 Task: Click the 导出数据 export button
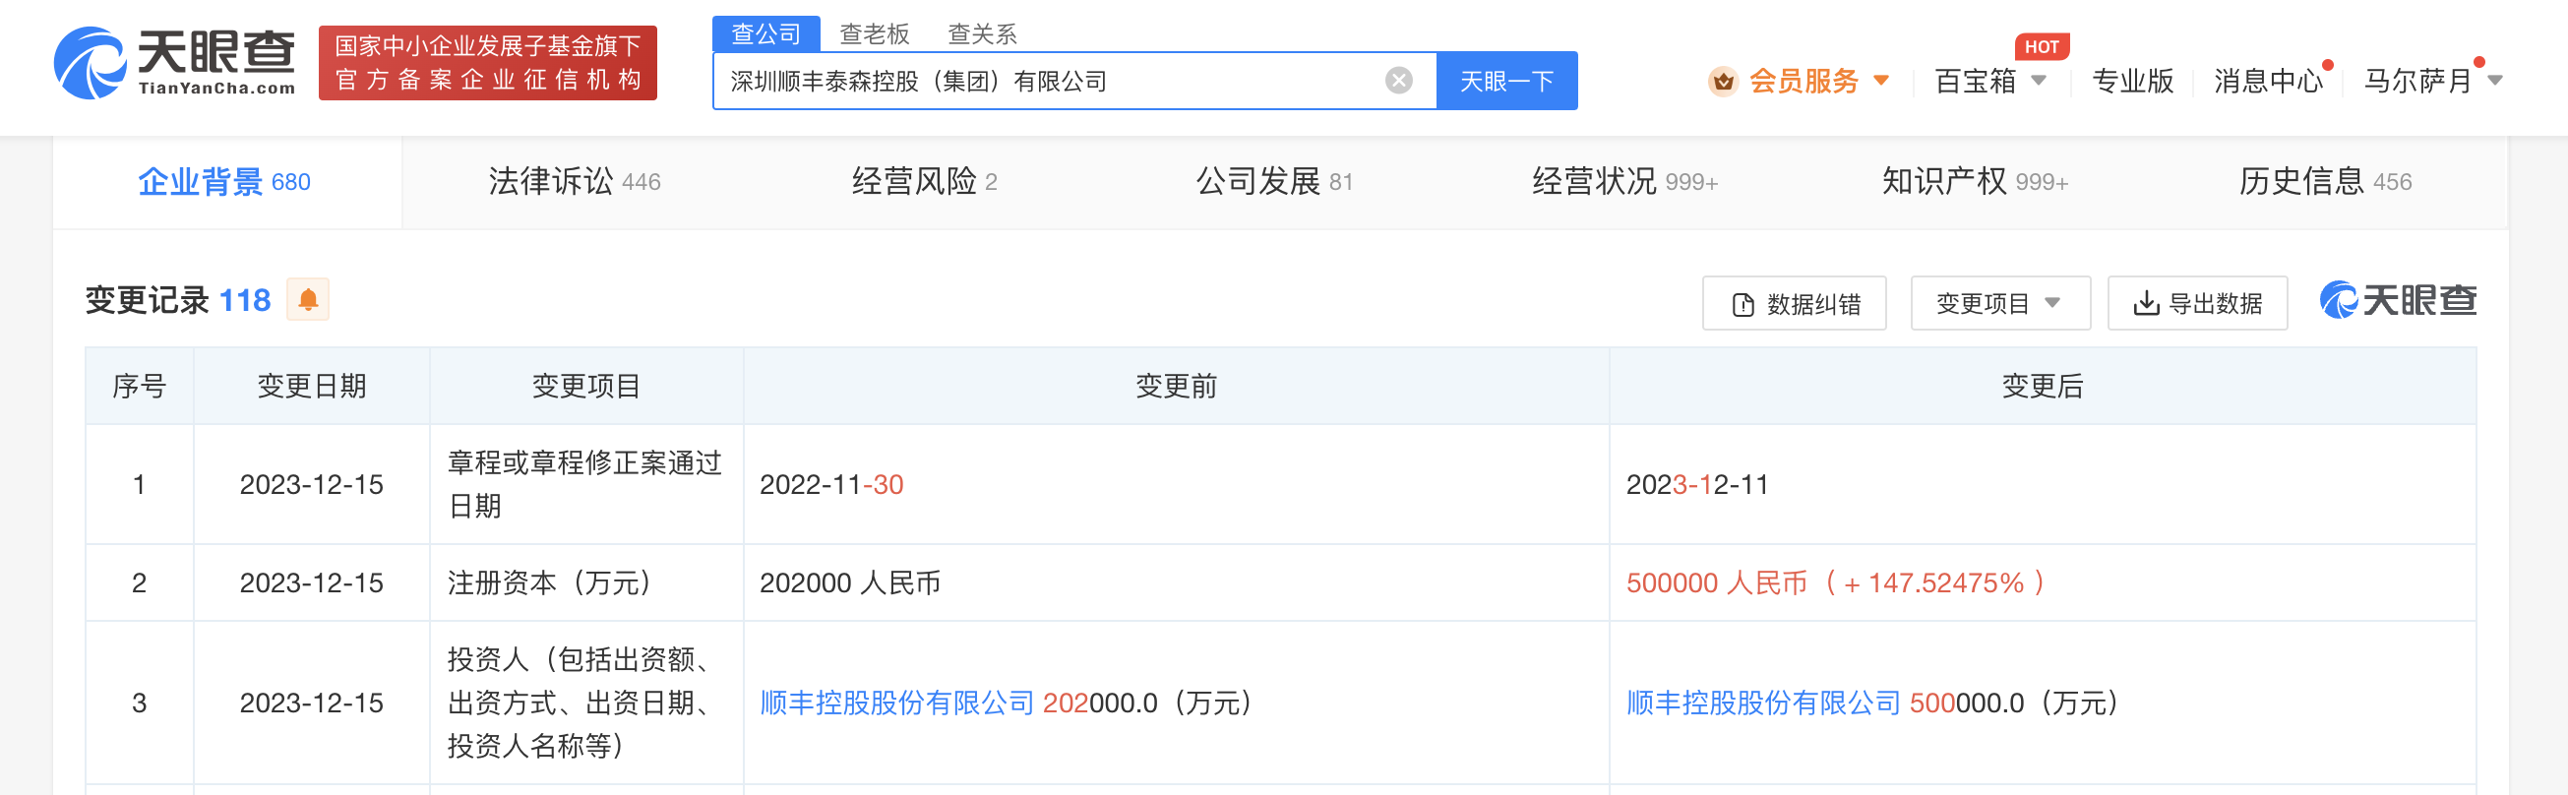(2197, 303)
